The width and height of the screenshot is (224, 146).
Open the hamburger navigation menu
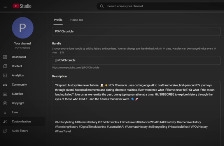5,6
